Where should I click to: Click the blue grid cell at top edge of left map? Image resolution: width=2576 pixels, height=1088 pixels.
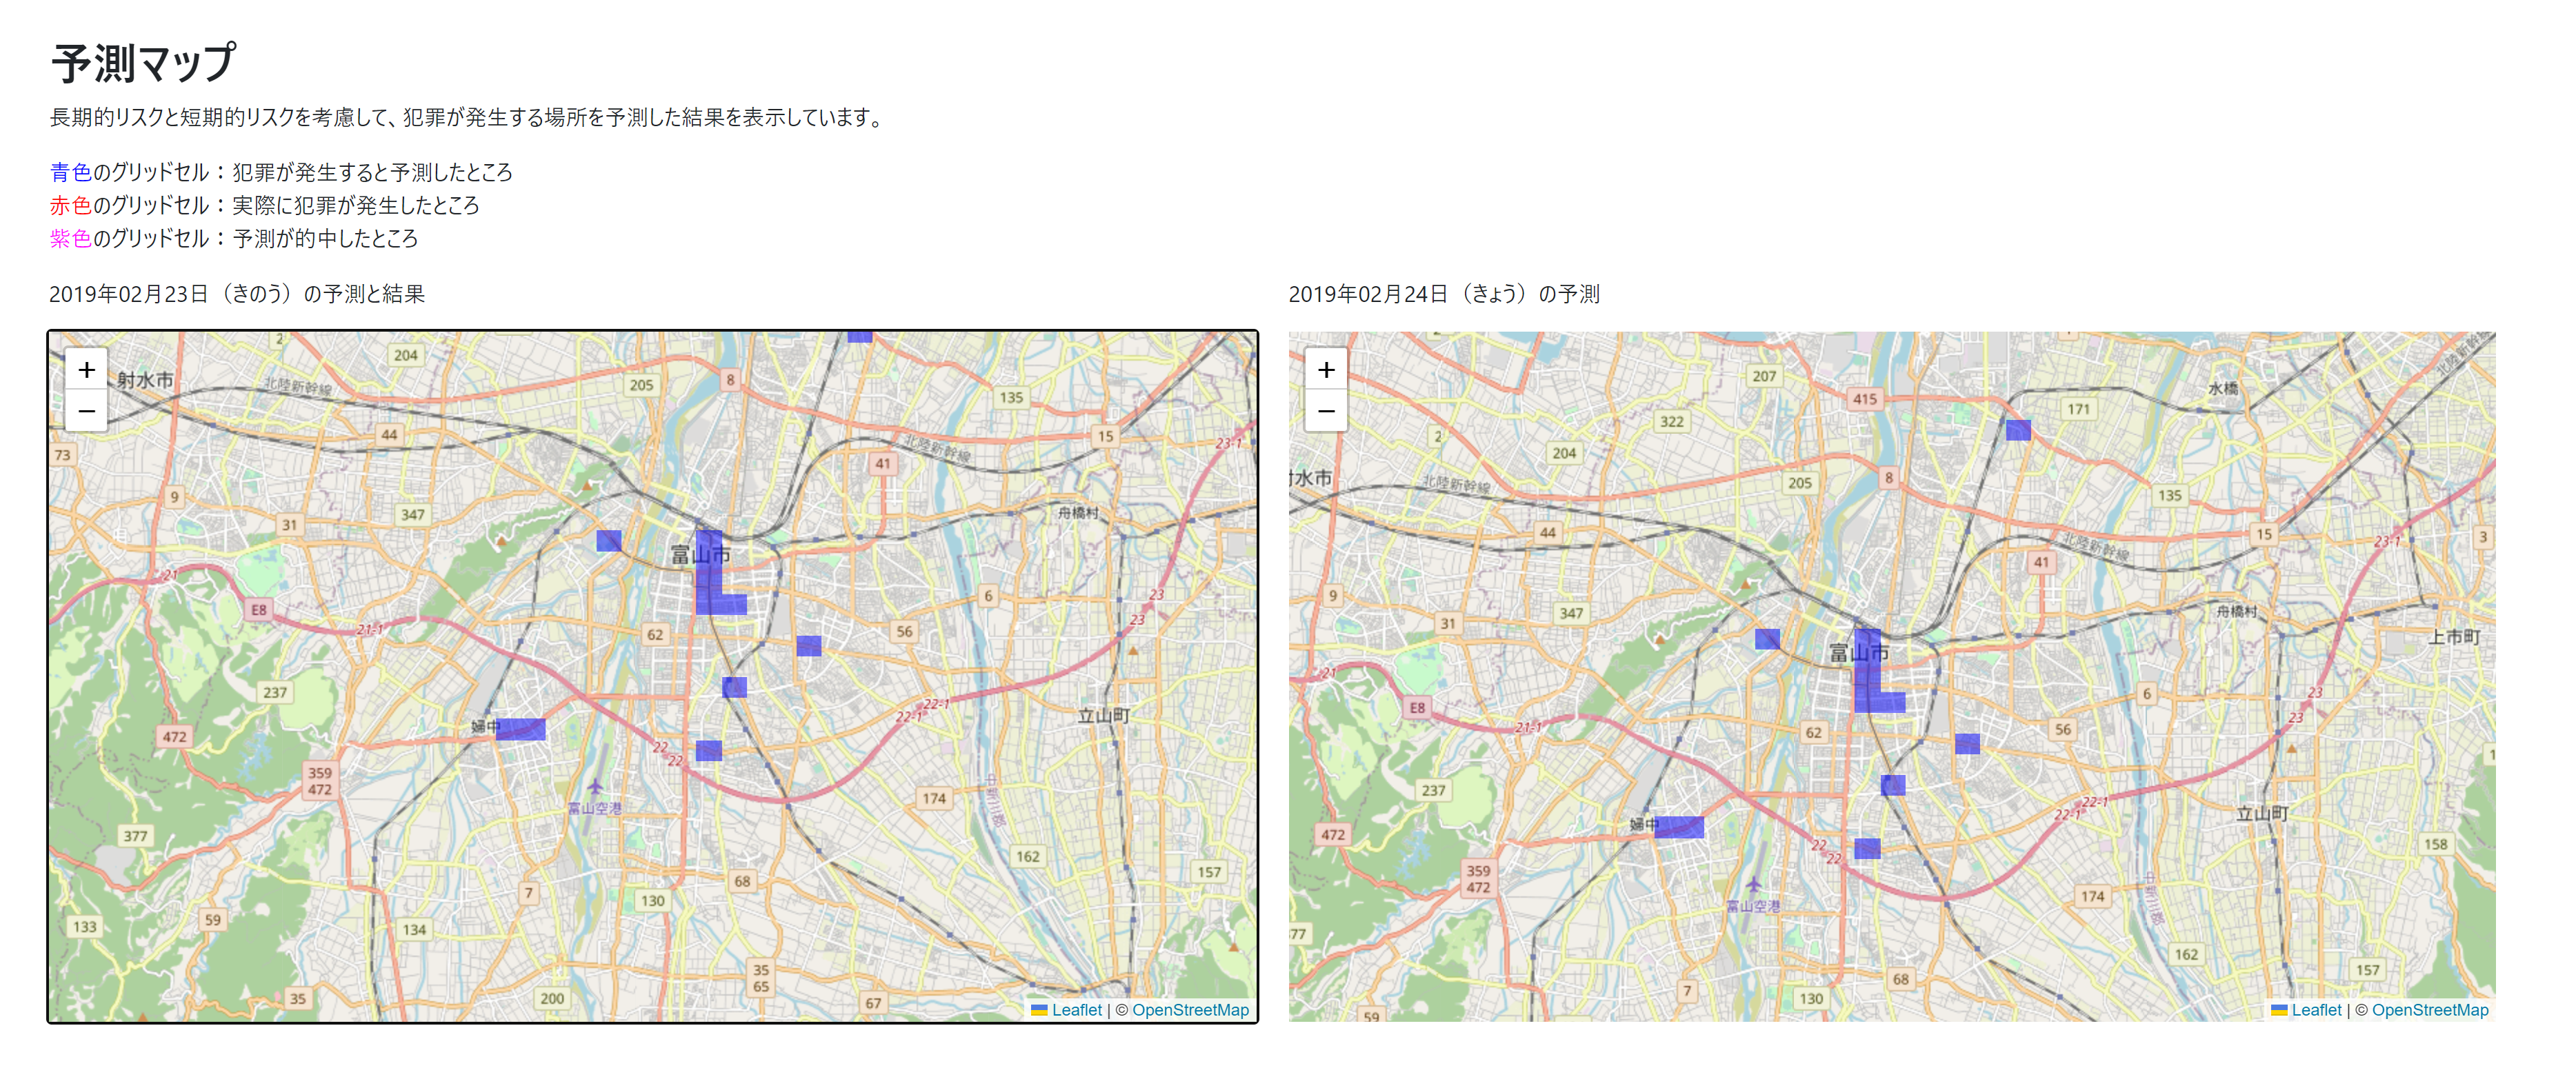860,337
